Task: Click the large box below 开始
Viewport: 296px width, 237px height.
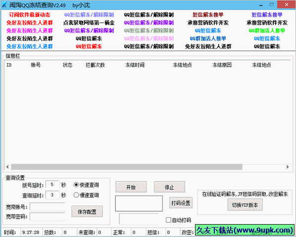Action: pyautogui.click(x=139, y=203)
